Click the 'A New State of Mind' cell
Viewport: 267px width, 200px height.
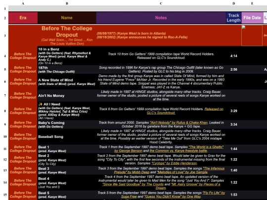[67, 81]
